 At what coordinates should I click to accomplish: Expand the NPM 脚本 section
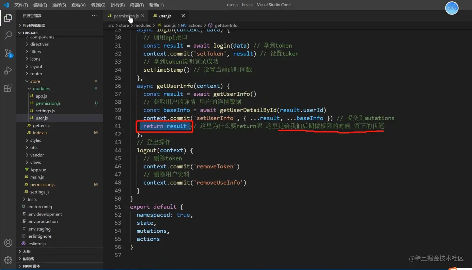[60, 266]
